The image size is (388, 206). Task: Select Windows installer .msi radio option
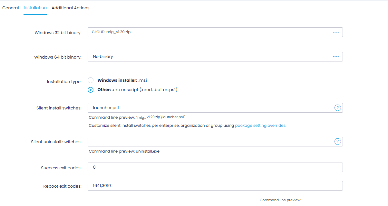pos(91,80)
